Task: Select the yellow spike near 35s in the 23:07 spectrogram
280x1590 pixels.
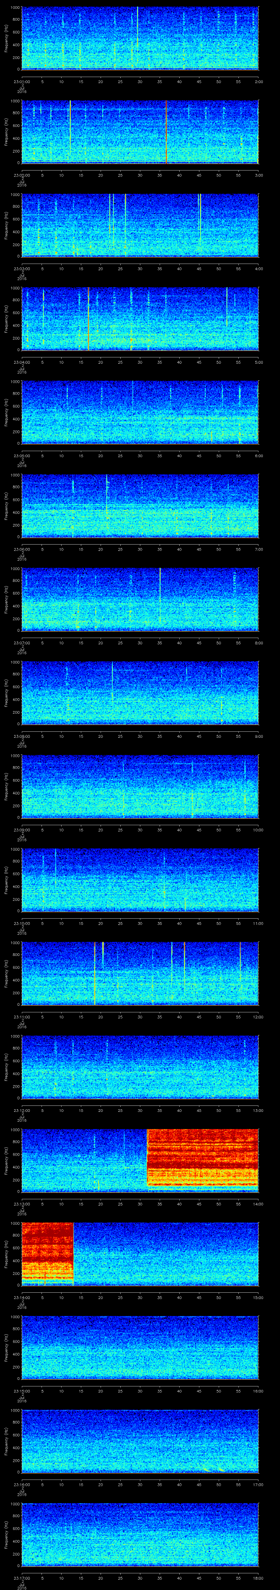Action: click(x=160, y=595)
